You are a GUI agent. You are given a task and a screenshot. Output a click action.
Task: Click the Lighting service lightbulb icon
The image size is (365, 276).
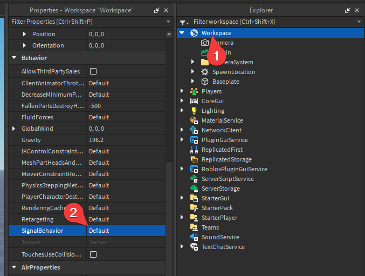pyautogui.click(x=194, y=111)
